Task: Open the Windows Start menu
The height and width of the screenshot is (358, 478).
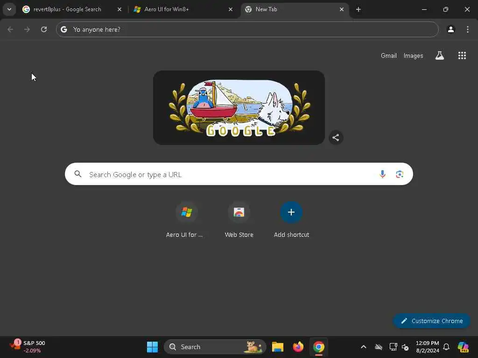Action: point(153,347)
